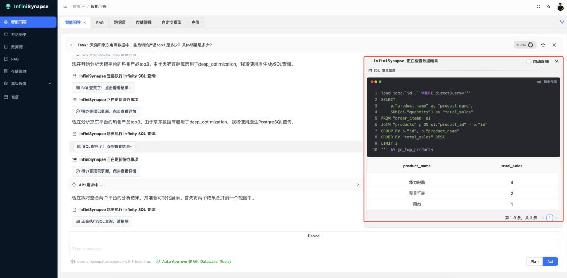Click the SQL line 'LIMIT 3'

coord(389,143)
